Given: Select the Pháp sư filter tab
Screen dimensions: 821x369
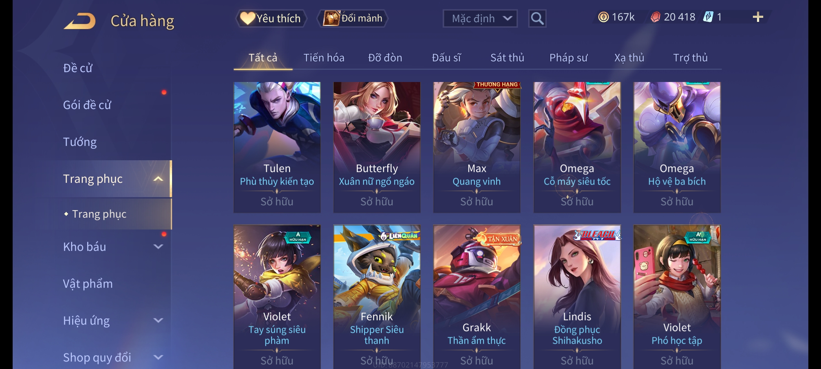Looking at the screenshot, I should tap(568, 58).
